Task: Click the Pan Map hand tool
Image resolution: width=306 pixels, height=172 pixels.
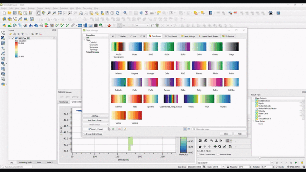Action: (39, 13)
